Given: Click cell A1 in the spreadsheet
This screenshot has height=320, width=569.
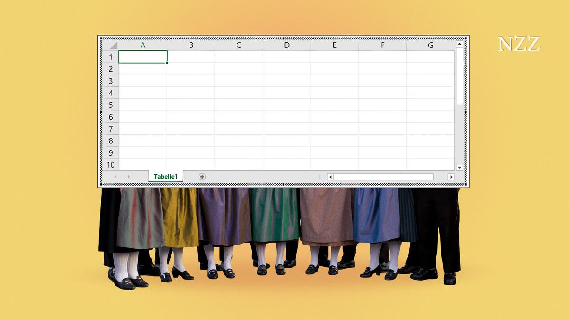Looking at the screenshot, I should 143,57.
